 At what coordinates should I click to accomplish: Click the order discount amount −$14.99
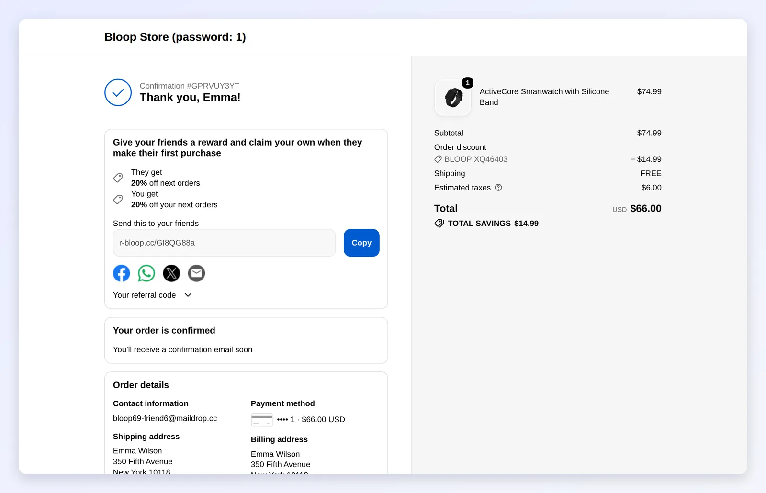click(646, 159)
